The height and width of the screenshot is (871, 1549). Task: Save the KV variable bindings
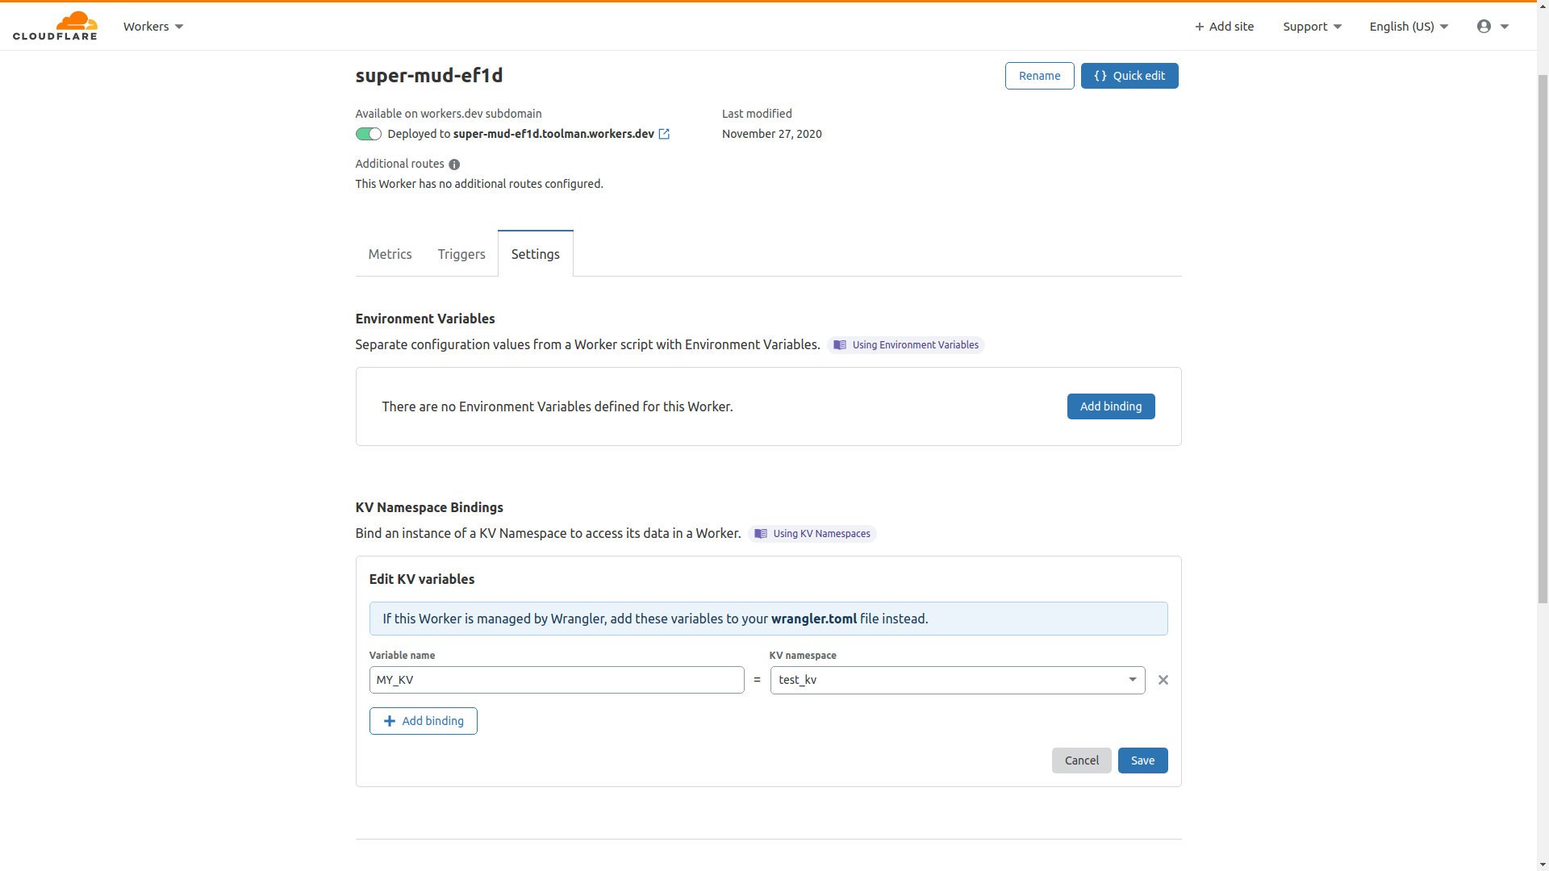coord(1142,761)
